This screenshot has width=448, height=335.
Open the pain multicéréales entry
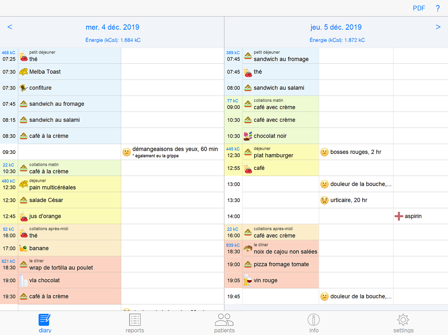[70, 184]
